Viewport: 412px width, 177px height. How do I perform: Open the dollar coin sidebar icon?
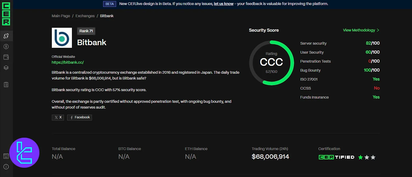(6, 46)
